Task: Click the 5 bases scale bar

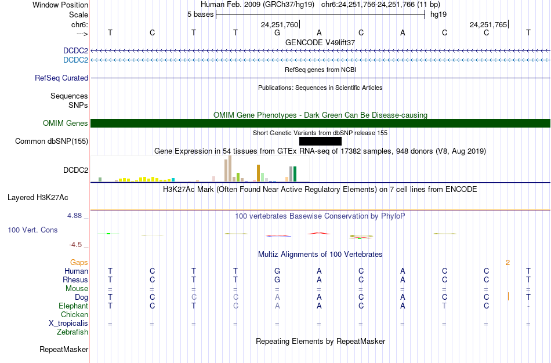Action: click(320, 14)
